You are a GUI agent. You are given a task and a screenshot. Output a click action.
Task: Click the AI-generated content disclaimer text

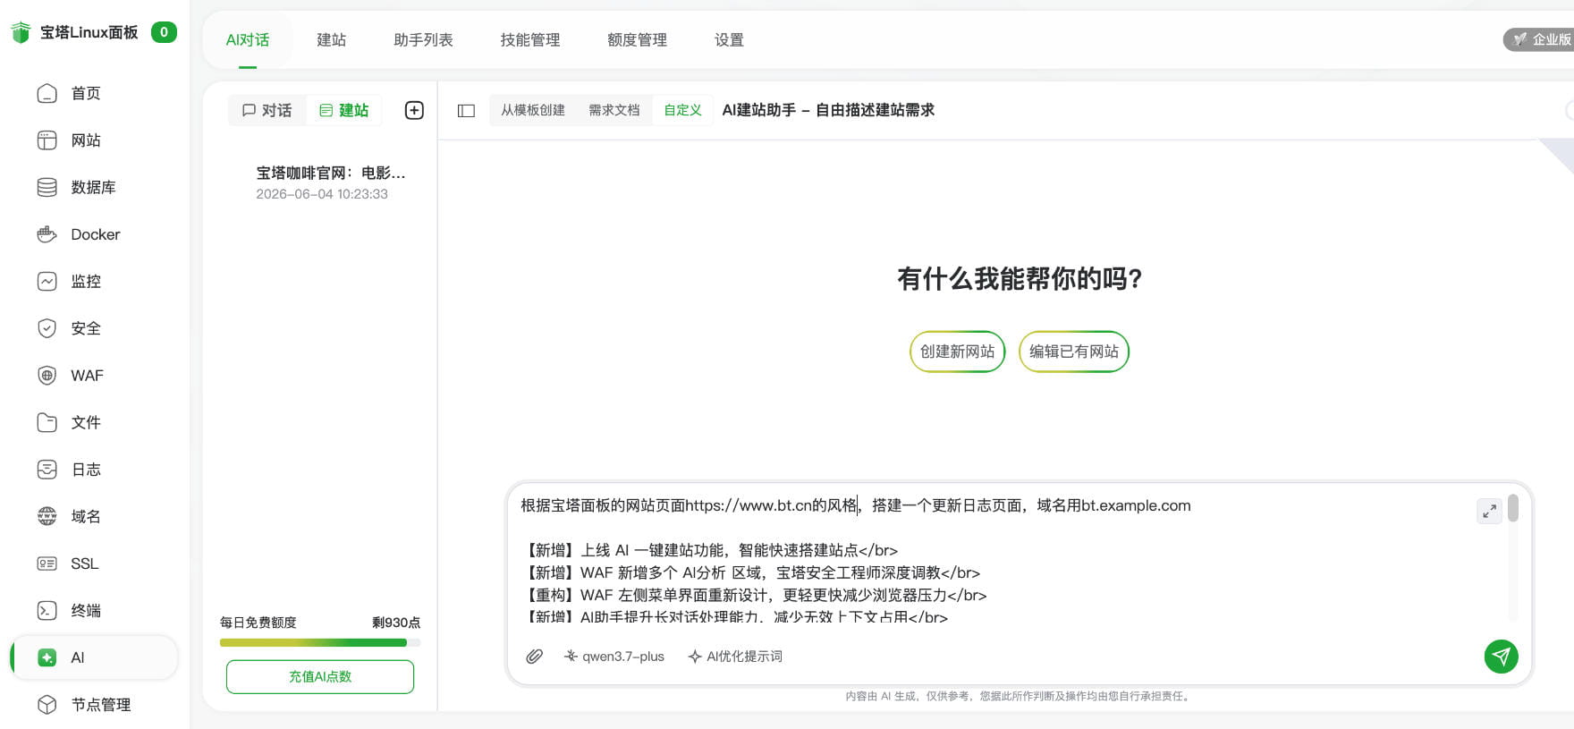point(1020,696)
